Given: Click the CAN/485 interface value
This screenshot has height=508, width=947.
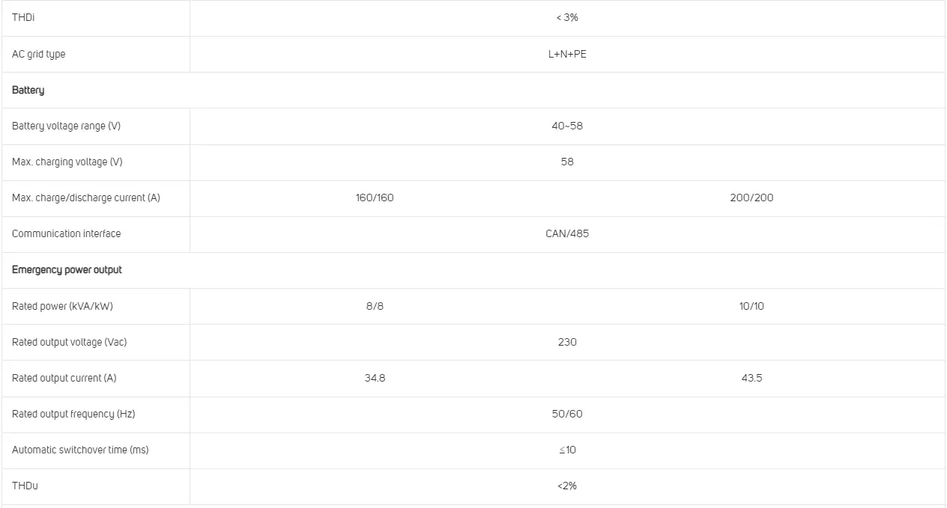Looking at the screenshot, I should tap(567, 233).
